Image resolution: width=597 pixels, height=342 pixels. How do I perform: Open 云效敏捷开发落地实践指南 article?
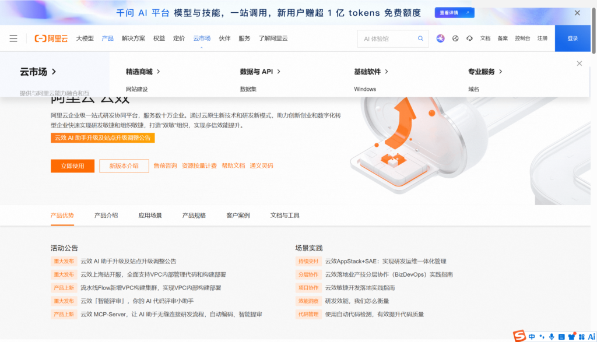(360, 288)
